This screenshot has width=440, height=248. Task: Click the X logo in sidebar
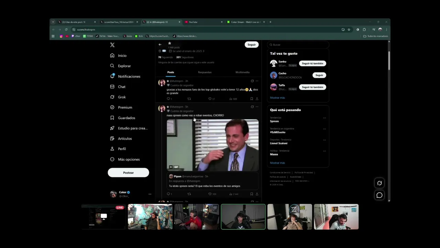click(x=112, y=45)
